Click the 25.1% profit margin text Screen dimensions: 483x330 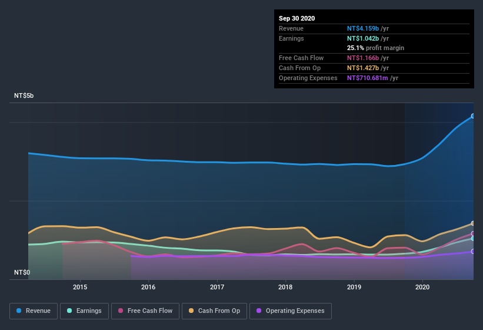tap(375, 48)
